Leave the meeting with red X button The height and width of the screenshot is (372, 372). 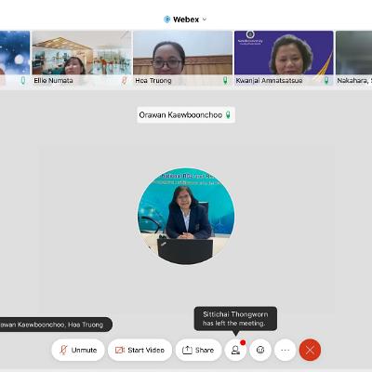(310, 350)
